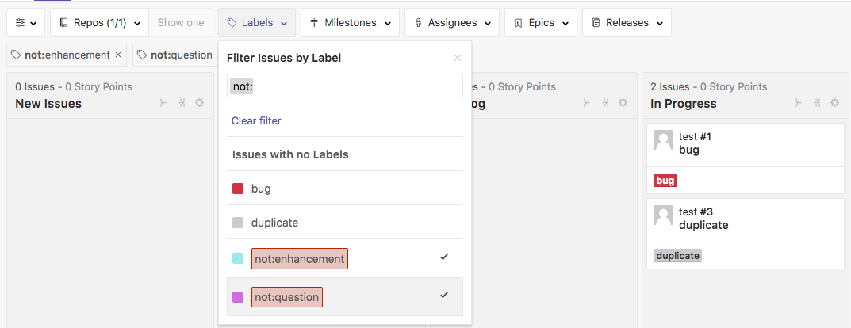Open the board settings sliders icon
Image resolution: width=851 pixels, height=328 pixels.
[25, 23]
